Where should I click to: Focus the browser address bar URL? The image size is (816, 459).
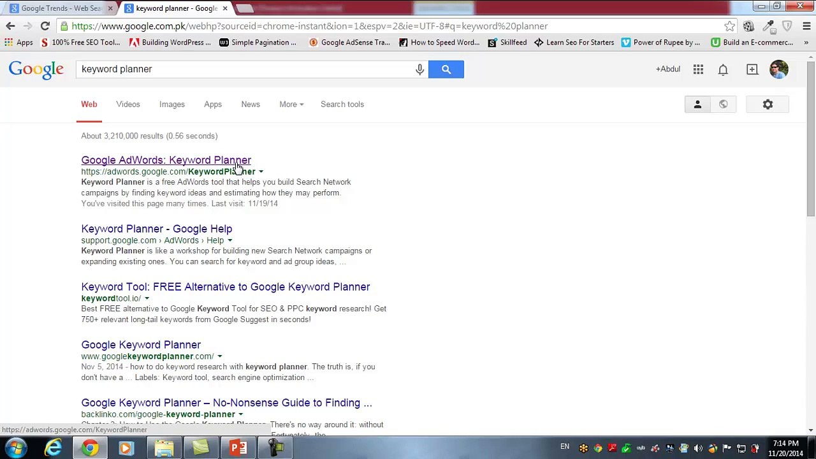[x=309, y=26]
